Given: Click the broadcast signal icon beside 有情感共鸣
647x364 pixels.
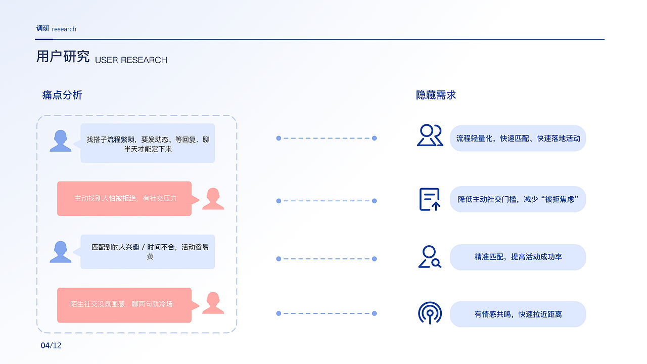Looking at the screenshot, I should pyautogui.click(x=430, y=313).
